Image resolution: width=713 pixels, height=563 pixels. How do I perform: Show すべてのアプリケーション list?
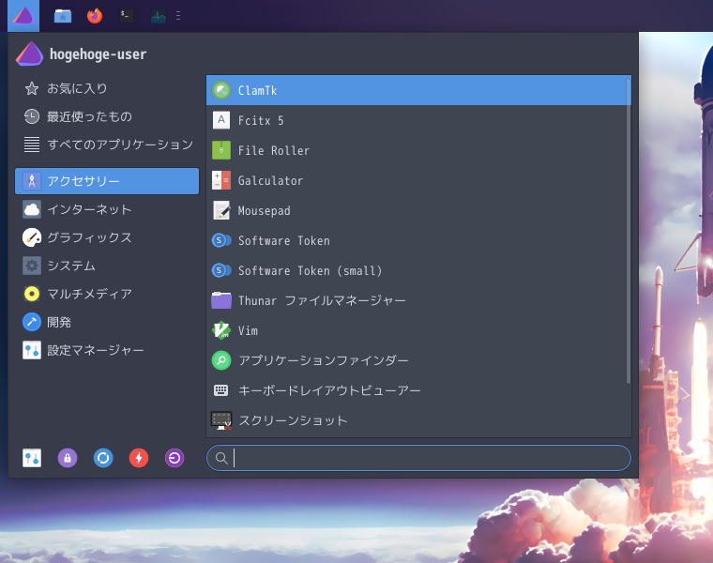point(107,145)
